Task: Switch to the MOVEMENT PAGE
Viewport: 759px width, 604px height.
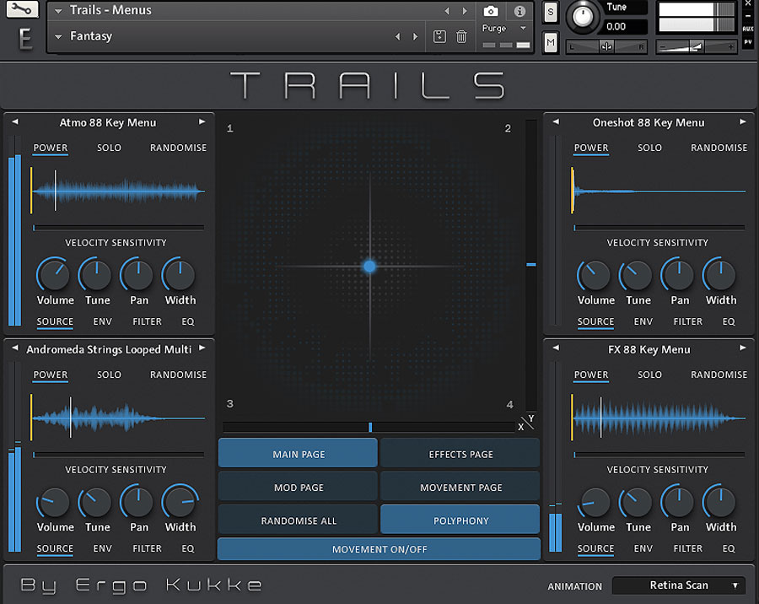Action: (460, 488)
